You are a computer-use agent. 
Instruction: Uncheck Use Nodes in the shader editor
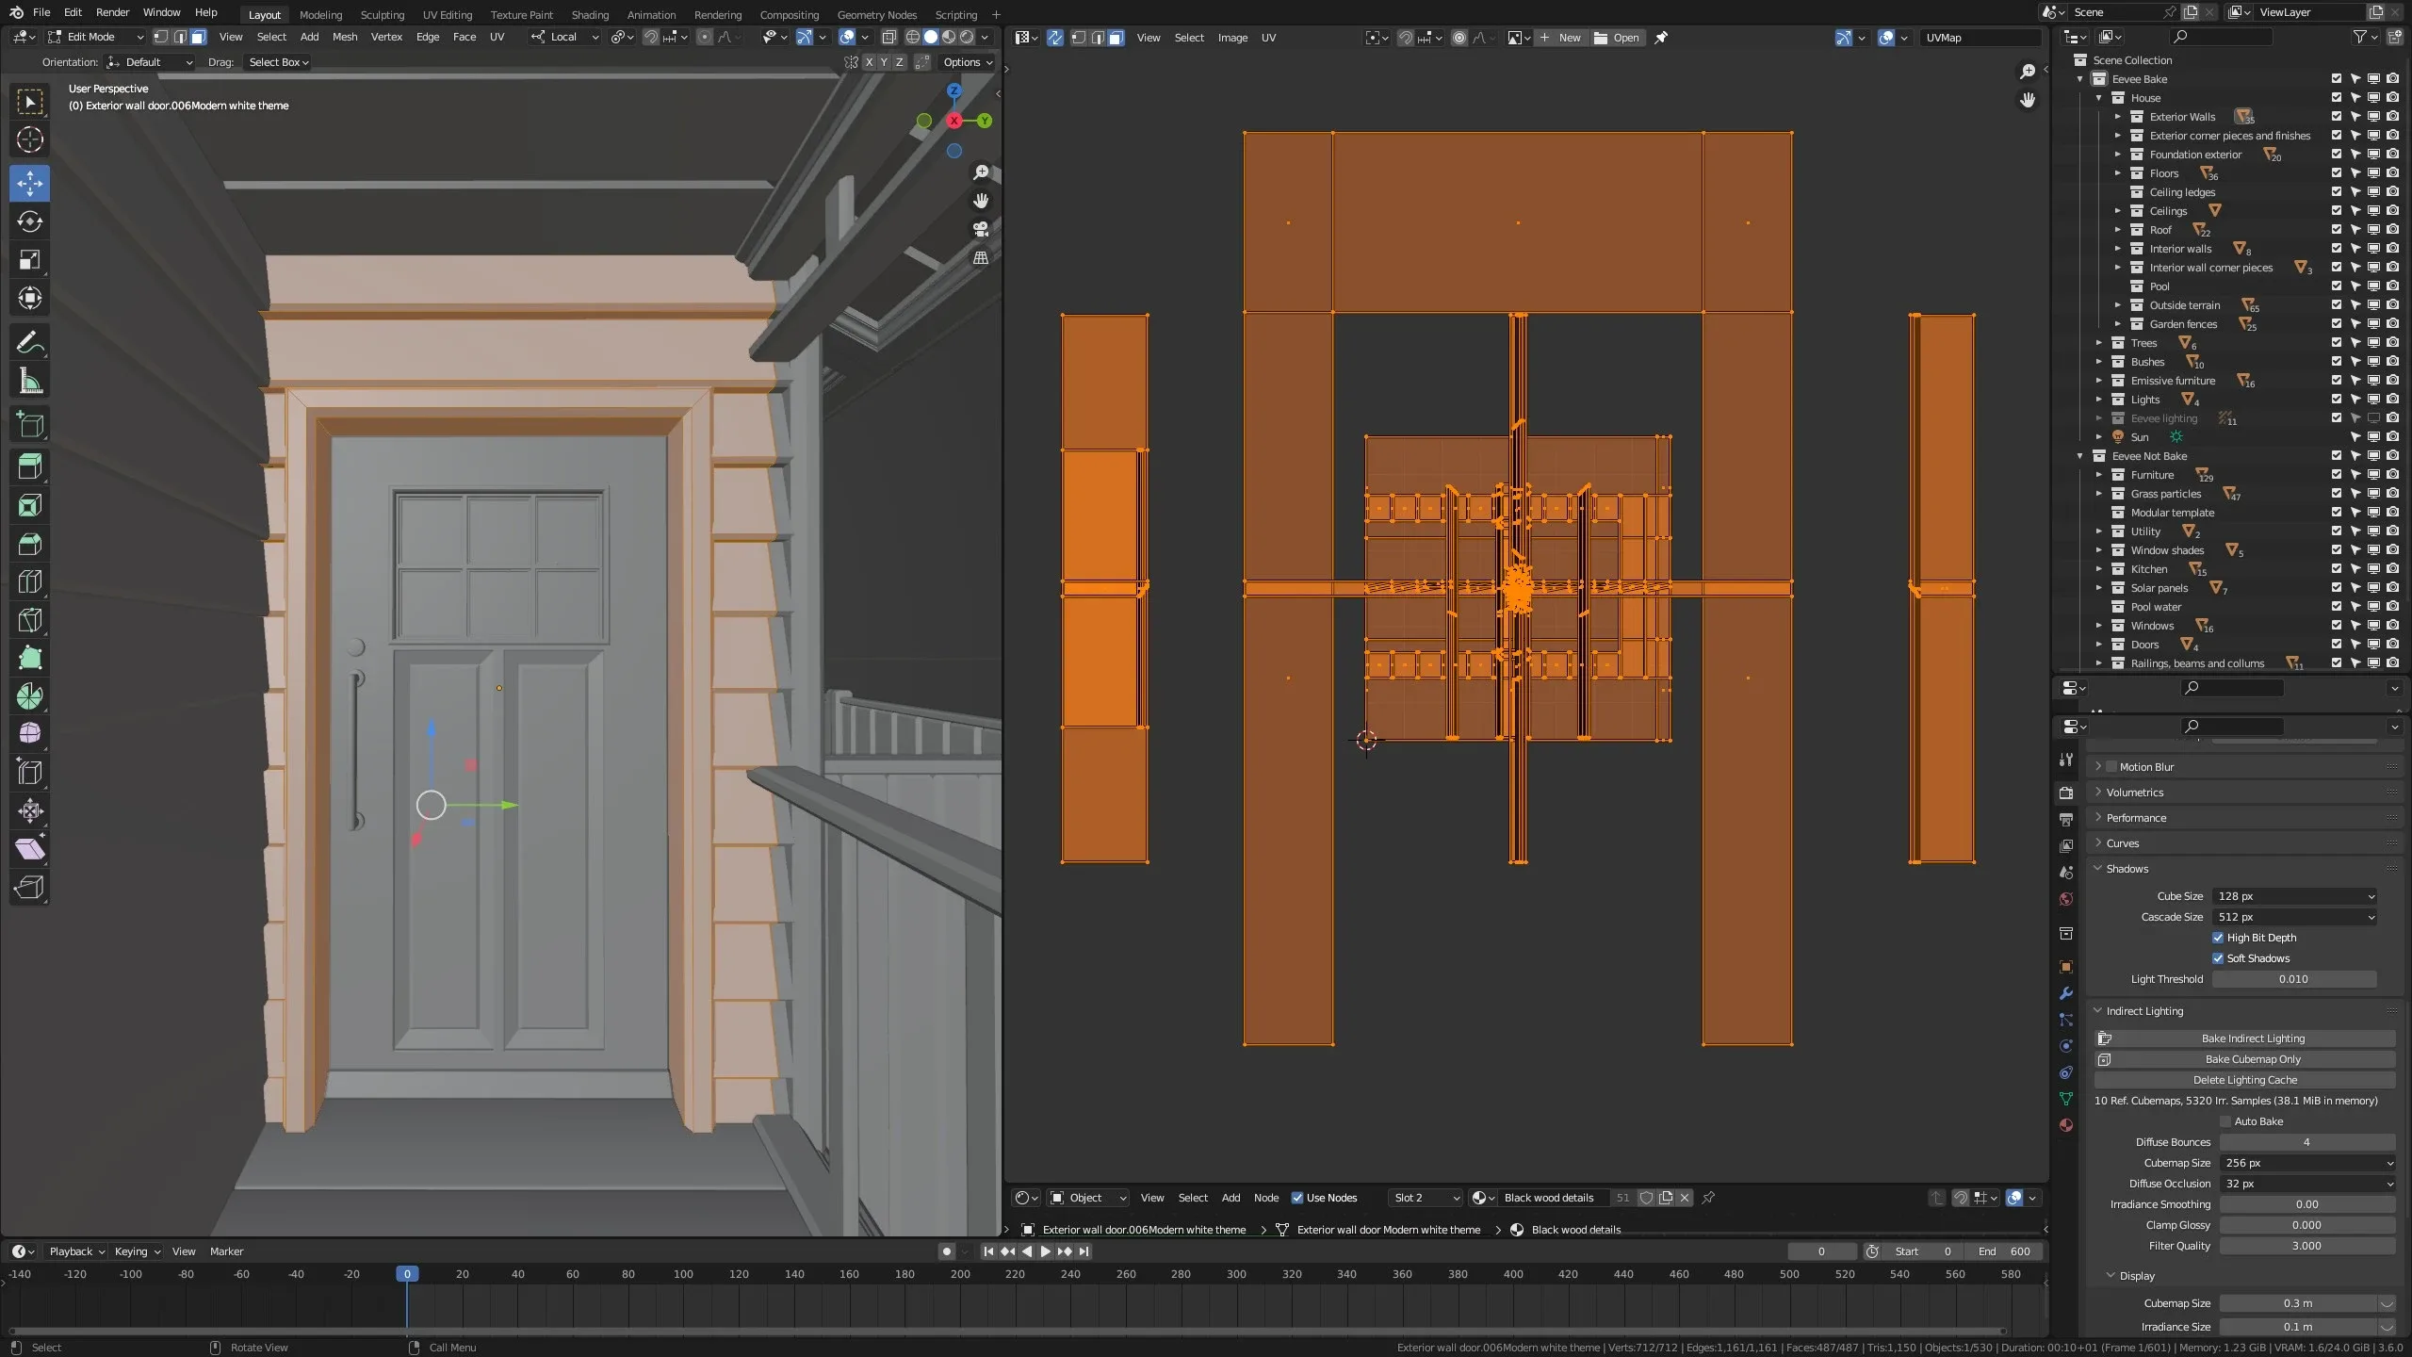point(1297,1198)
